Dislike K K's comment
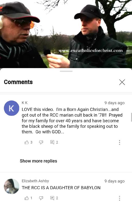This screenshot has width=132, height=203. 41,142
